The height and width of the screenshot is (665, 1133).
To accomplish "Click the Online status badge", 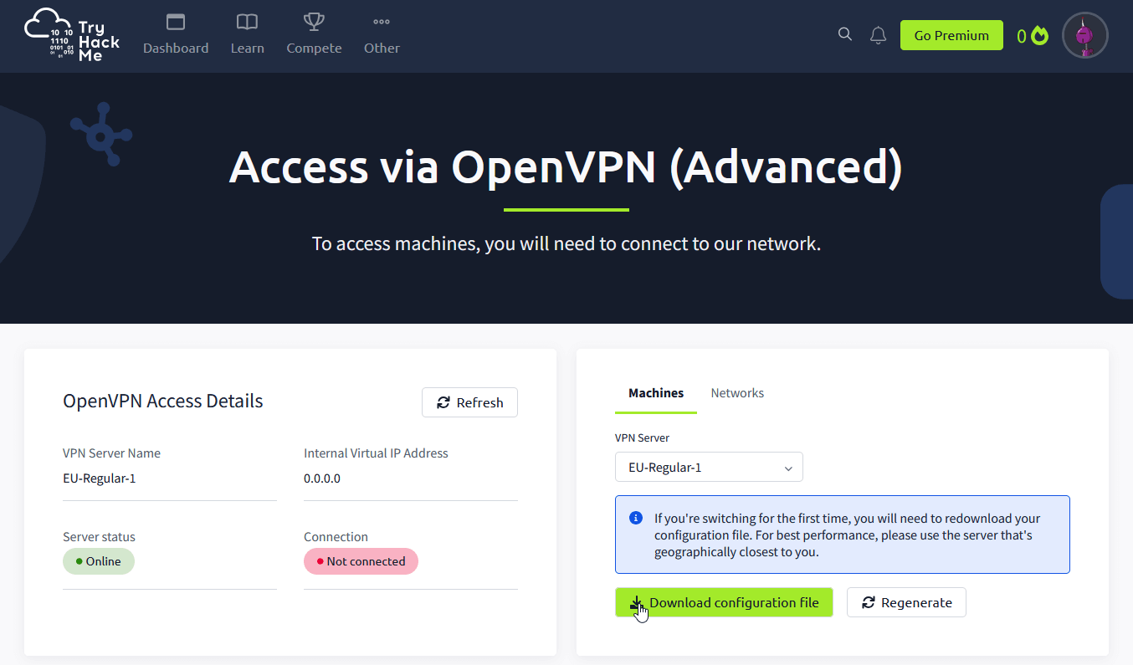I will (99, 561).
